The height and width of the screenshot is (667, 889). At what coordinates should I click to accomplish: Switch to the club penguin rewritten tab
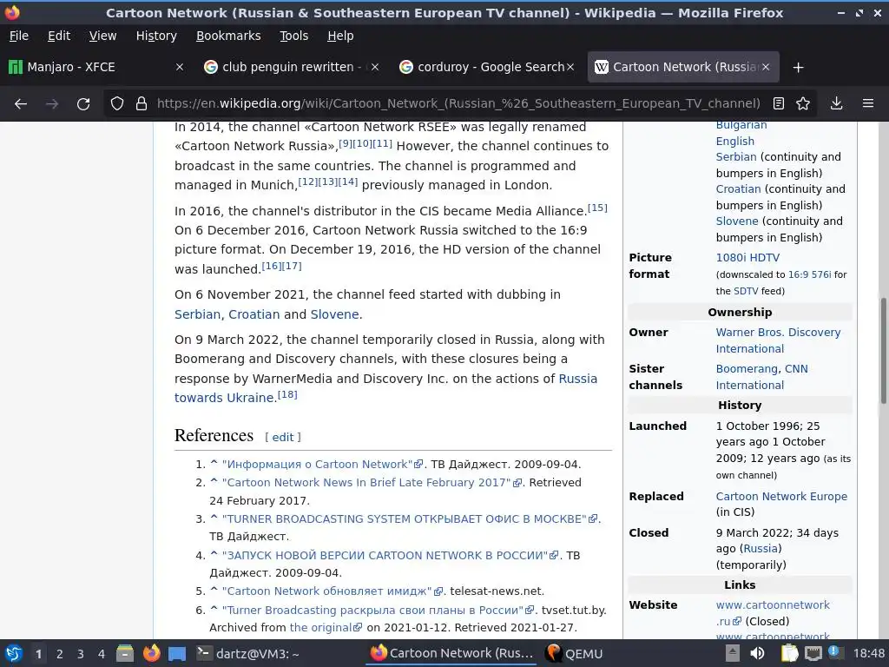click(x=291, y=67)
